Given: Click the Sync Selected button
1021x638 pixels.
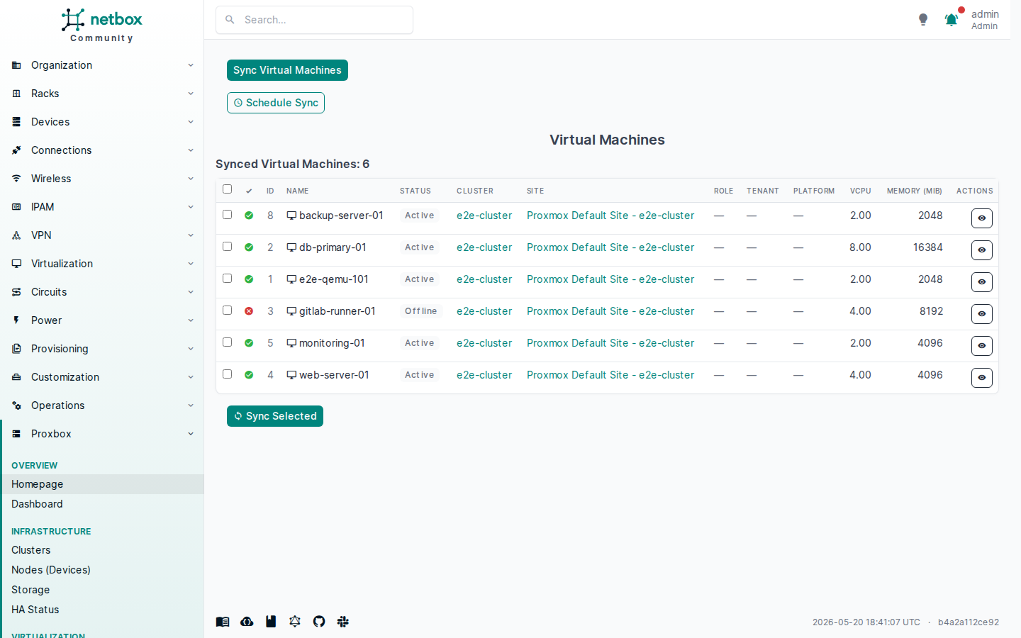Looking at the screenshot, I should (275, 416).
